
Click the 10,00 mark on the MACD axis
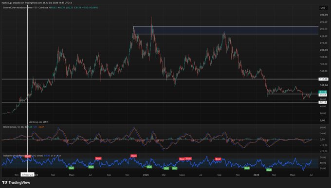click(323, 134)
